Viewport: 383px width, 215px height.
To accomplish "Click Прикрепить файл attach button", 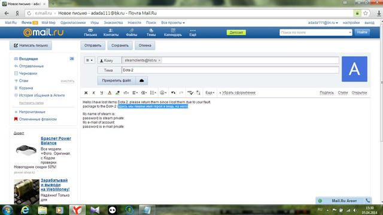I will [117, 81].
